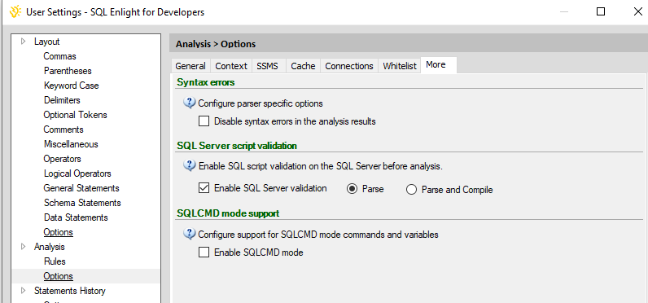Screen dimensions: 648x303
Task: Uncheck Enable SQL Server validation
Action: pyautogui.click(x=204, y=188)
